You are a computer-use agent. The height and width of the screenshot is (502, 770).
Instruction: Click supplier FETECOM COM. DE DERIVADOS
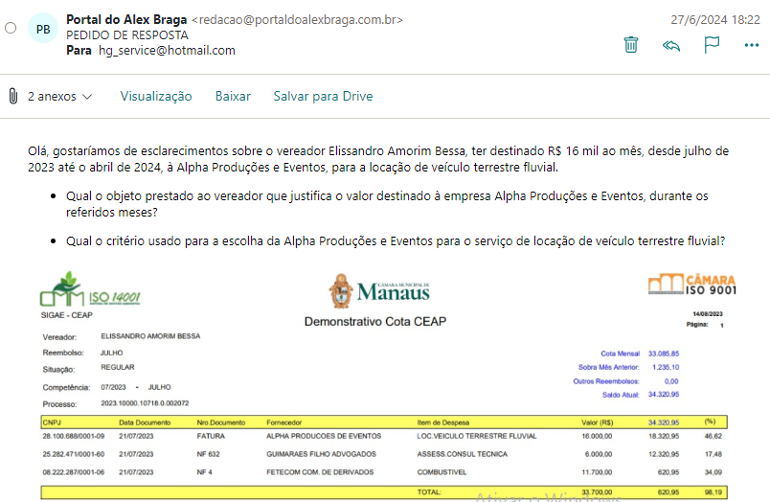(320, 472)
